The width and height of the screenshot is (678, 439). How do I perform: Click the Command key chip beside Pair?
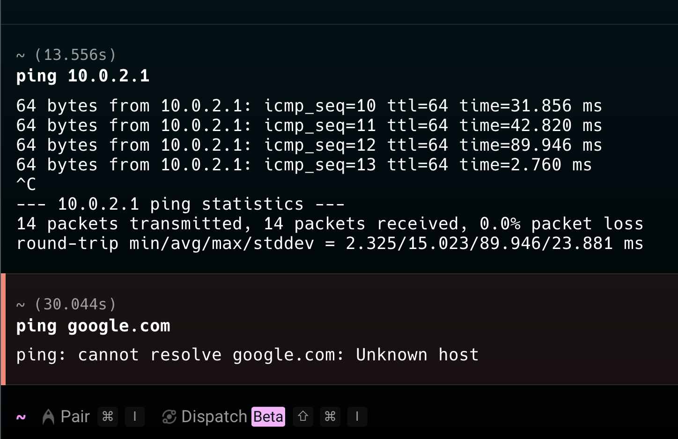108,417
